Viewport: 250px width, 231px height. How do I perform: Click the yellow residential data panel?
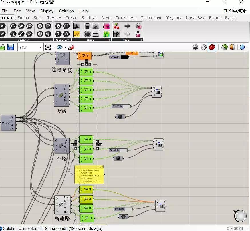(89, 174)
